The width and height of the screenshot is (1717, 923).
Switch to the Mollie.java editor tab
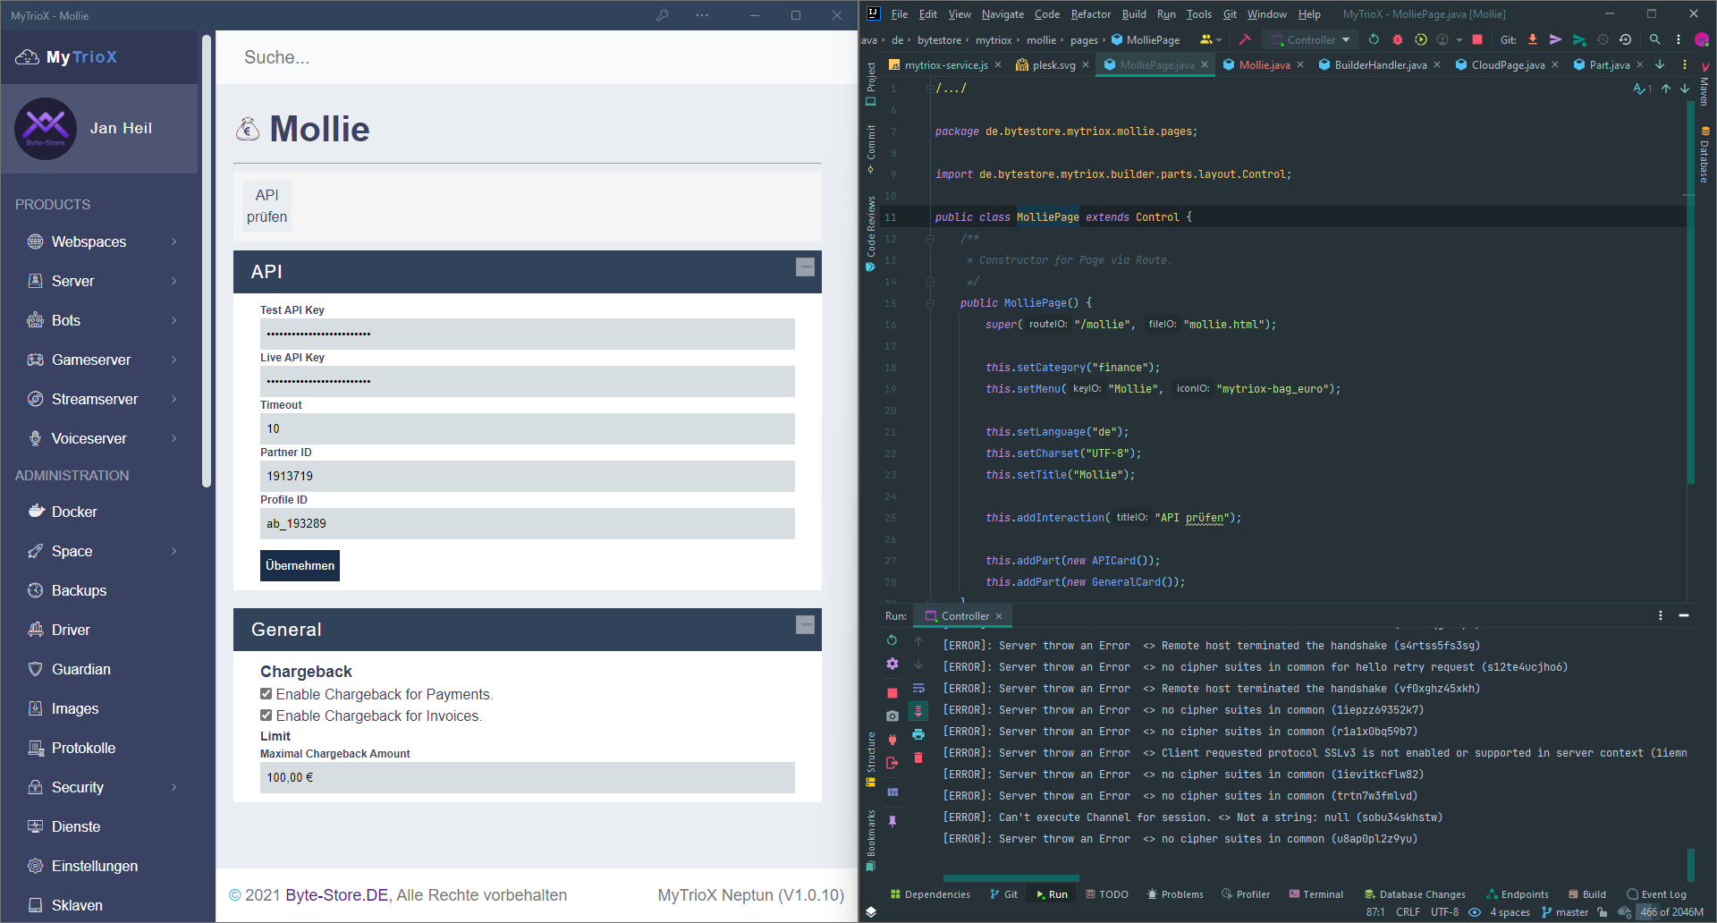click(1264, 64)
